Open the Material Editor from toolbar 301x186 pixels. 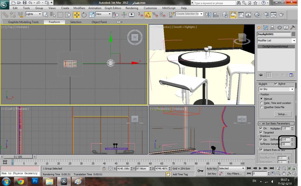(257, 14)
